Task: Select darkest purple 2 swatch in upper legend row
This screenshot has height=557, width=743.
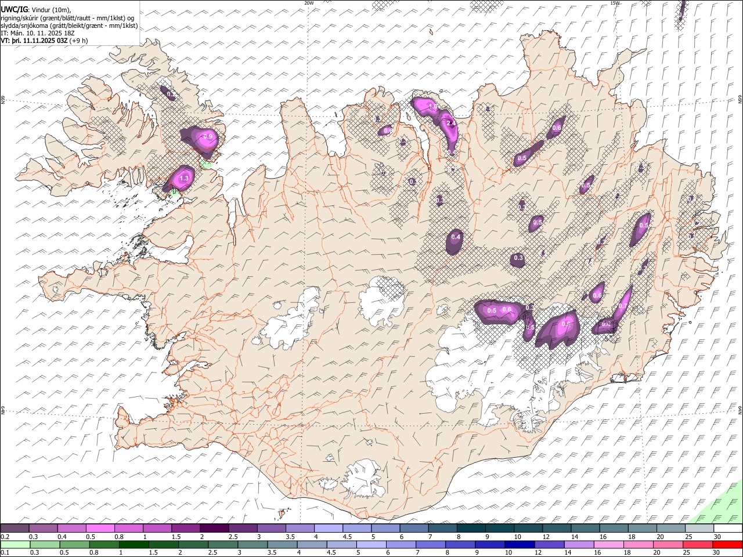Action: [214, 528]
